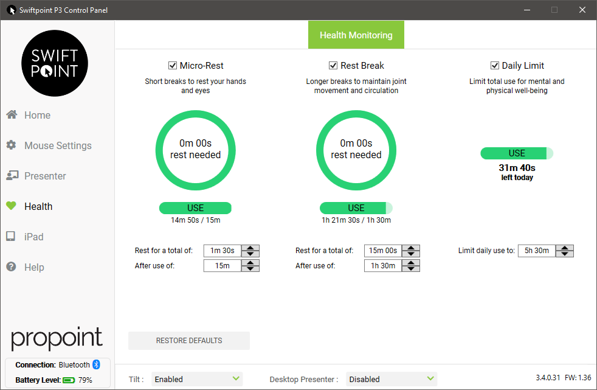Image resolution: width=597 pixels, height=390 pixels.
Task: Increase Rest Break 'Rest for a total of' time
Action: pyautogui.click(x=411, y=248)
